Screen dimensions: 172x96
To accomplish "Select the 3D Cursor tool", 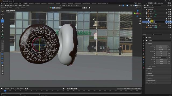I will click(2, 14).
